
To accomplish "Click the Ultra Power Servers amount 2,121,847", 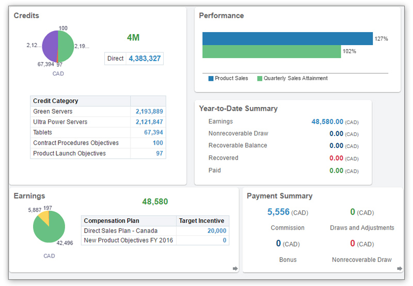I will point(149,122).
